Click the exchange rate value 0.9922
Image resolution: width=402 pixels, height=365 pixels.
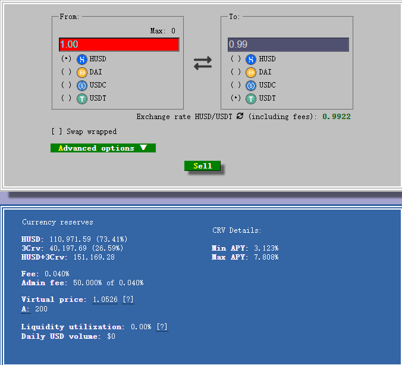point(337,117)
